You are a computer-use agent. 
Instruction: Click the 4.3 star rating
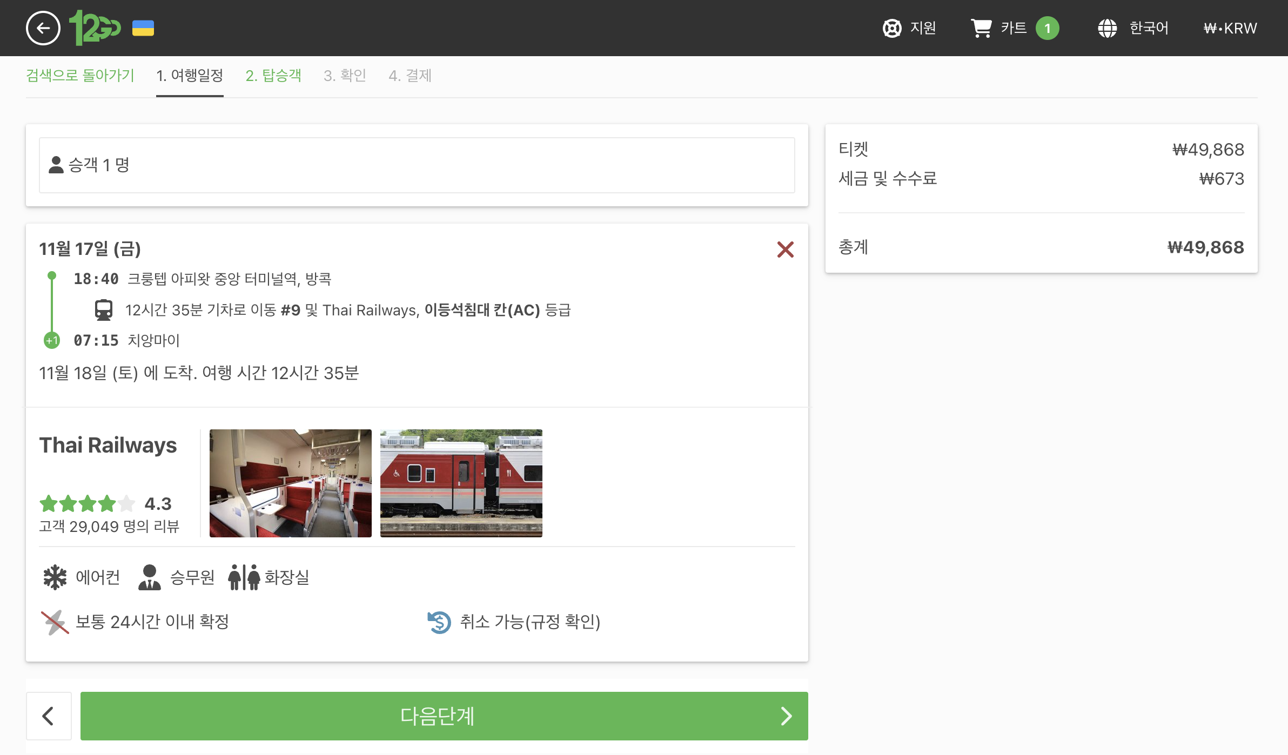coord(105,503)
